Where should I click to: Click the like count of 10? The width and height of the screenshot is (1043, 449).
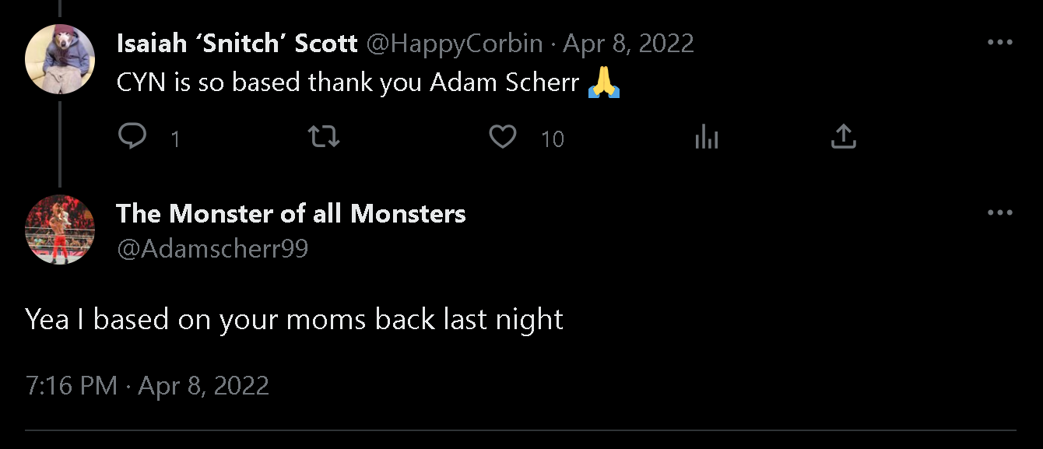(x=552, y=139)
